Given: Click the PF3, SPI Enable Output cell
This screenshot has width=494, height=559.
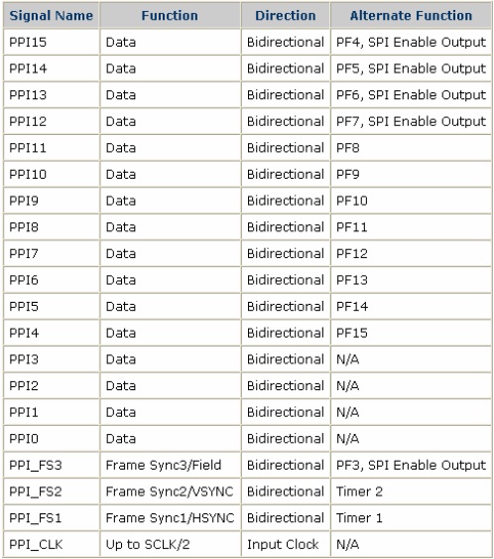Looking at the screenshot, I should pyautogui.click(x=411, y=466).
